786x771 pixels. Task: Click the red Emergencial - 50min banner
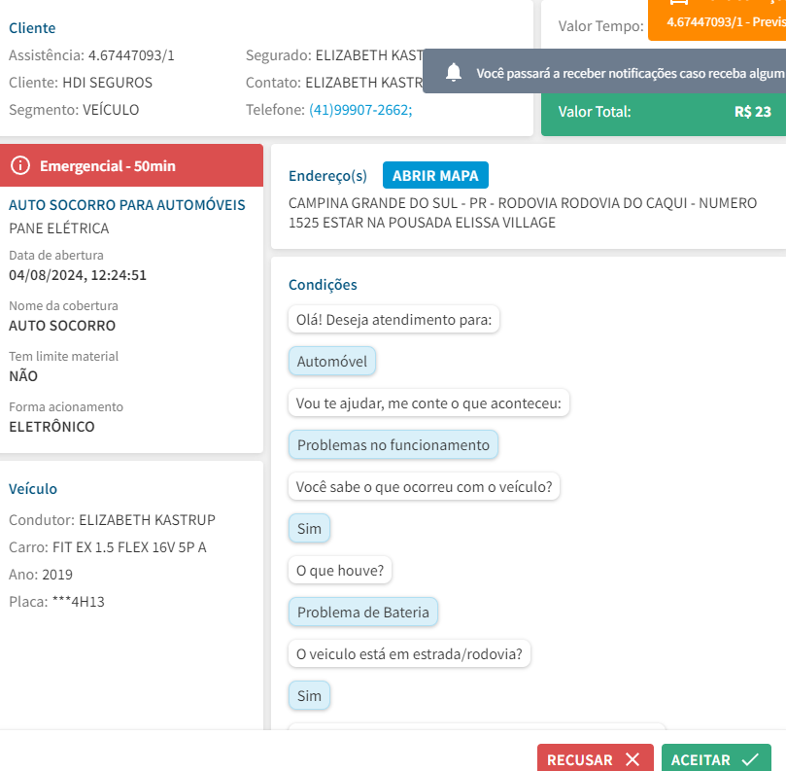(x=131, y=165)
